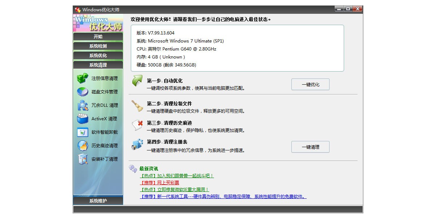Click the 第二步.清理垃圾文件 heading
The width and height of the screenshot is (436, 218).
tap(169, 104)
